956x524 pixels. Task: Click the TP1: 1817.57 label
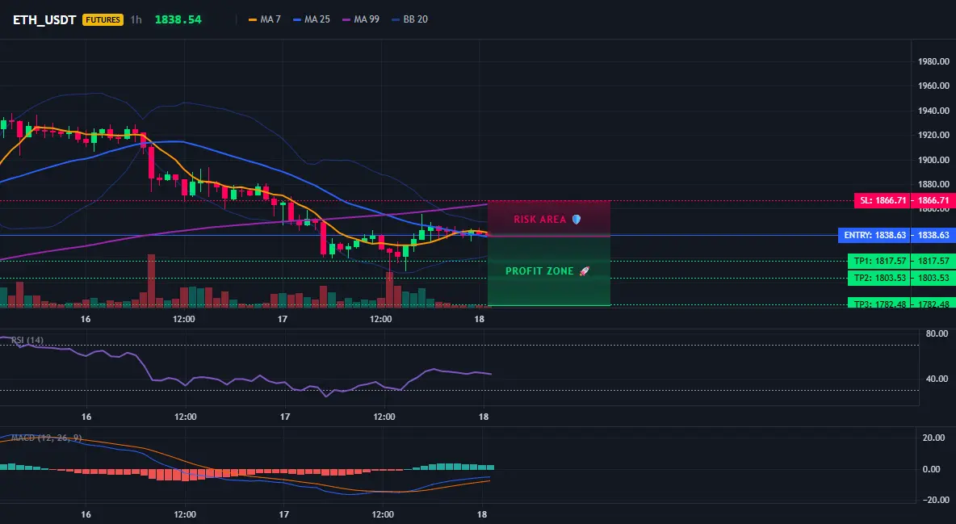[x=878, y=261]
